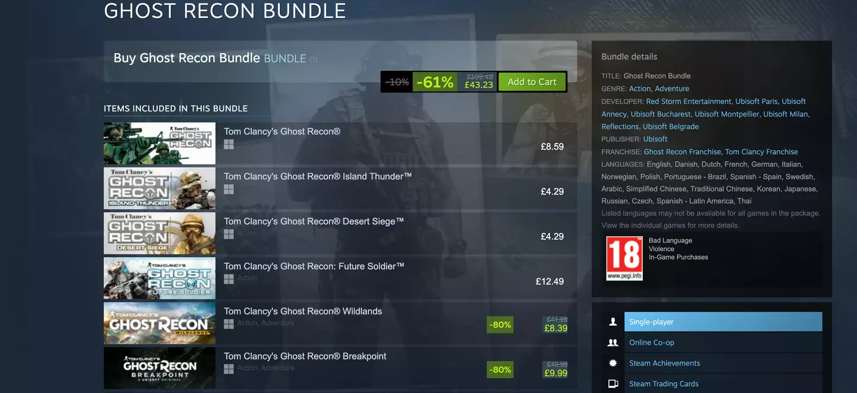The image size is (857, 393).
Task: Open Tom Clancy's Ghost Recon Desert Siege title
Action: click(314, 222)
